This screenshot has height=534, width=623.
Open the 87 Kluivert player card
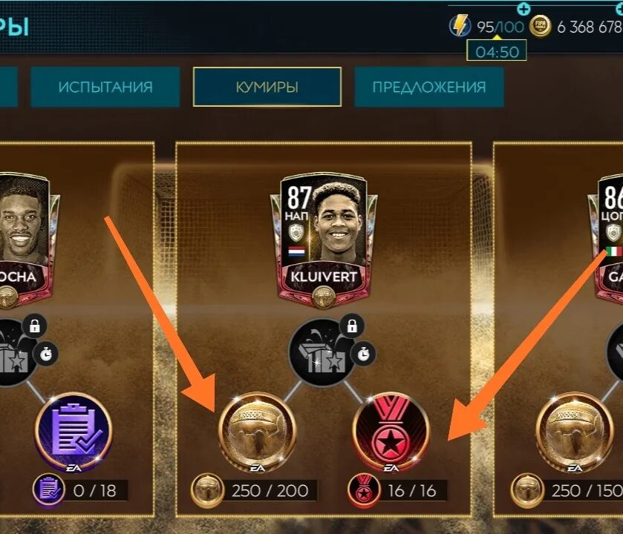[x=324, y=240]
